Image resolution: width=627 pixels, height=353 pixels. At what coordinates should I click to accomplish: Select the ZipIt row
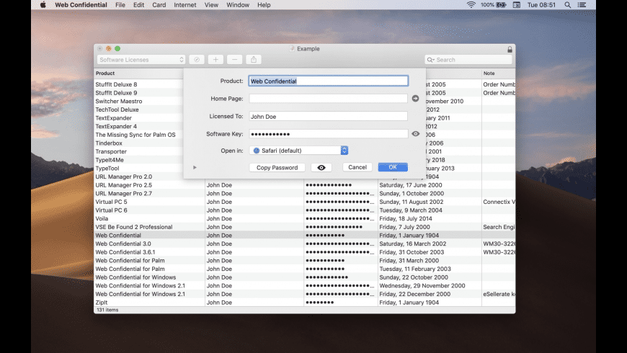click(x=305, y=303)
